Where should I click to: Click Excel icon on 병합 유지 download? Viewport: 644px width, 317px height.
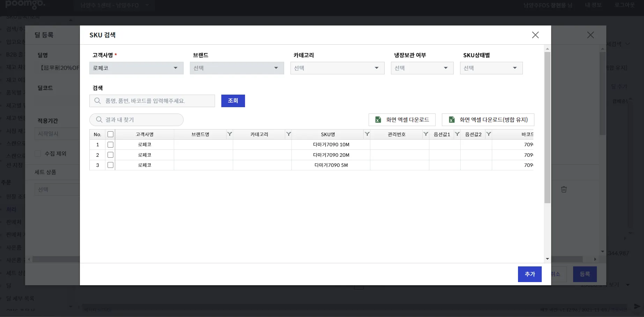point(452,120)
